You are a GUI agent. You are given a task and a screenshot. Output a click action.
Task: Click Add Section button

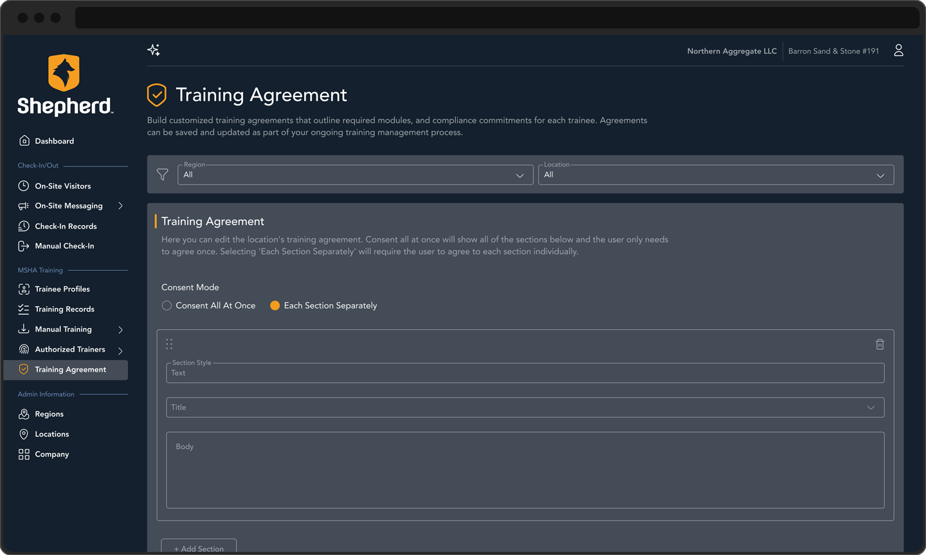tap(198, 547)
